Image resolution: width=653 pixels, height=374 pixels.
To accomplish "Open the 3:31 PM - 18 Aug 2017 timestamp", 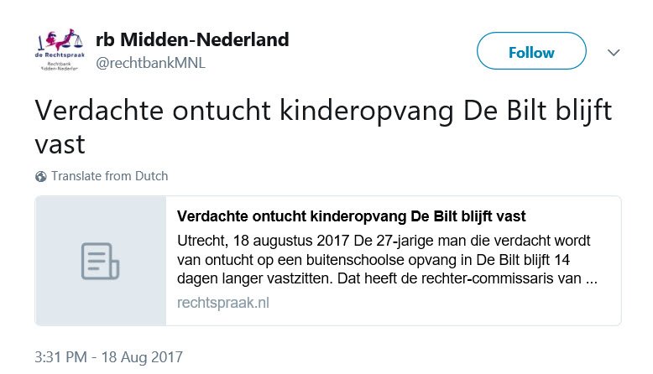I will coord(108,357).
